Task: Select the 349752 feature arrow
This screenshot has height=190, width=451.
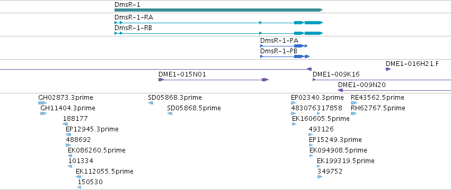Action: [320, 177]
